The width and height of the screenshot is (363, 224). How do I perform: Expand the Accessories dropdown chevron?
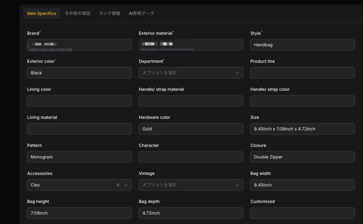pos(126,185)
